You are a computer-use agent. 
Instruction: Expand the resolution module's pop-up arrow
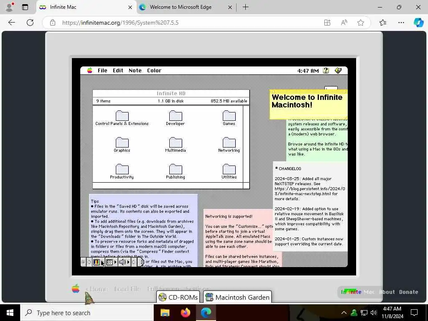(115, 262)
